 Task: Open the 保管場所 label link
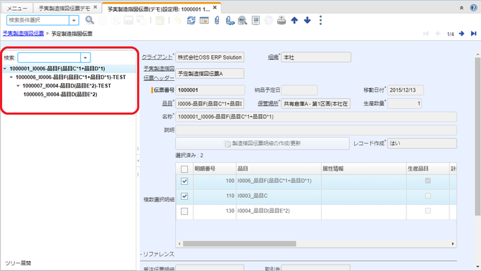268,103
